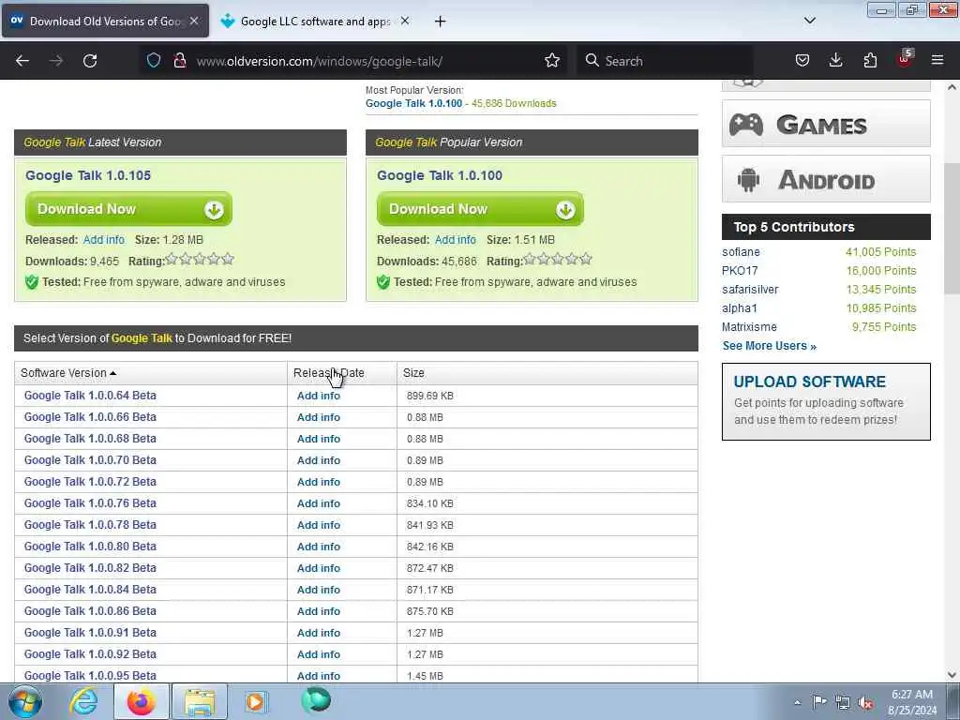The image size is (960, 720).
Task: Launch Internet Explorer from the taskbar
Action: [x=83, y=701]
